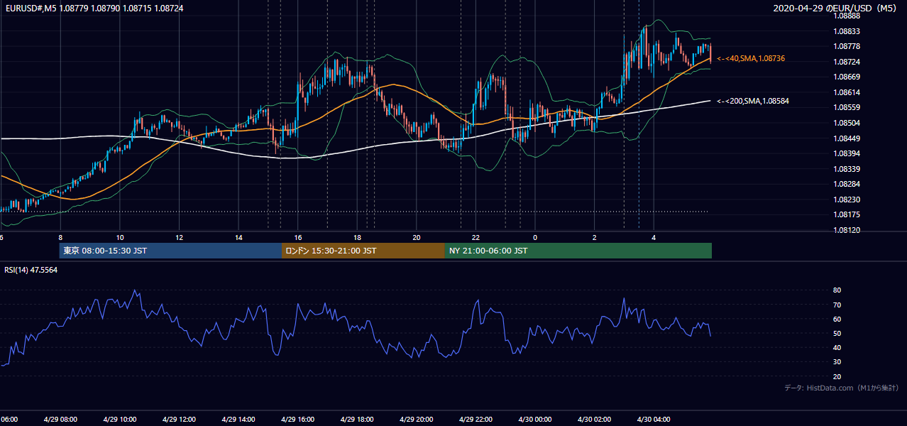Click the hour 14 label on price chart axis
This screenshot has width=907, height=426.
(238, 237)
